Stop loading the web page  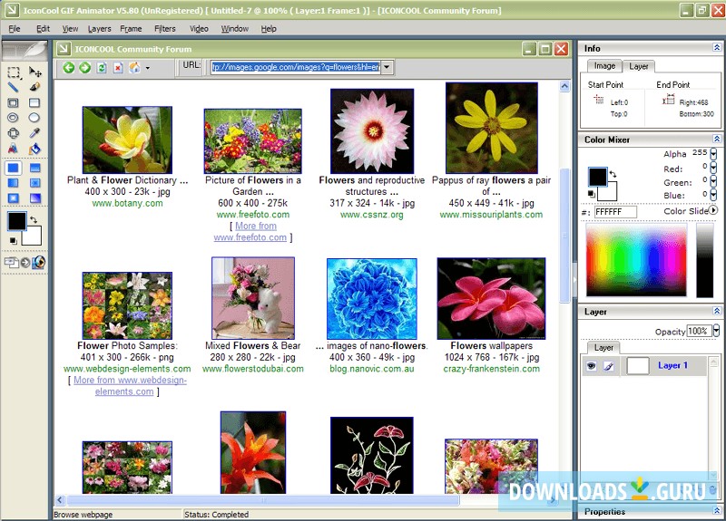[x=118, y=67]
